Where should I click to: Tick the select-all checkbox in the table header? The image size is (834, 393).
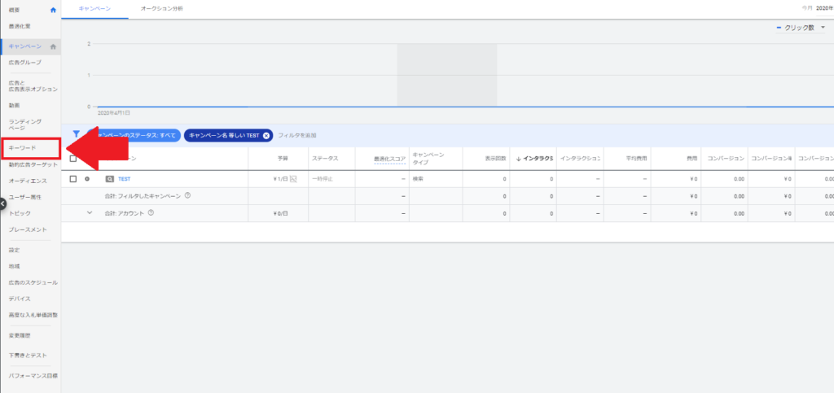[x=73, y=159]
